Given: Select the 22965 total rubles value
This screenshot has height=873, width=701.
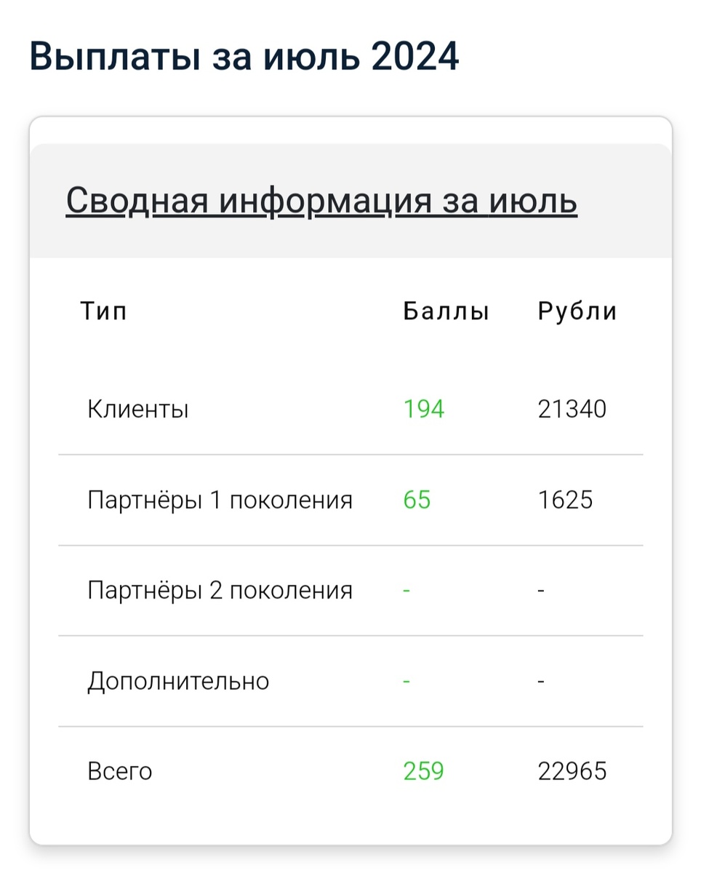Looking at the screenshot, I should 572,771.
